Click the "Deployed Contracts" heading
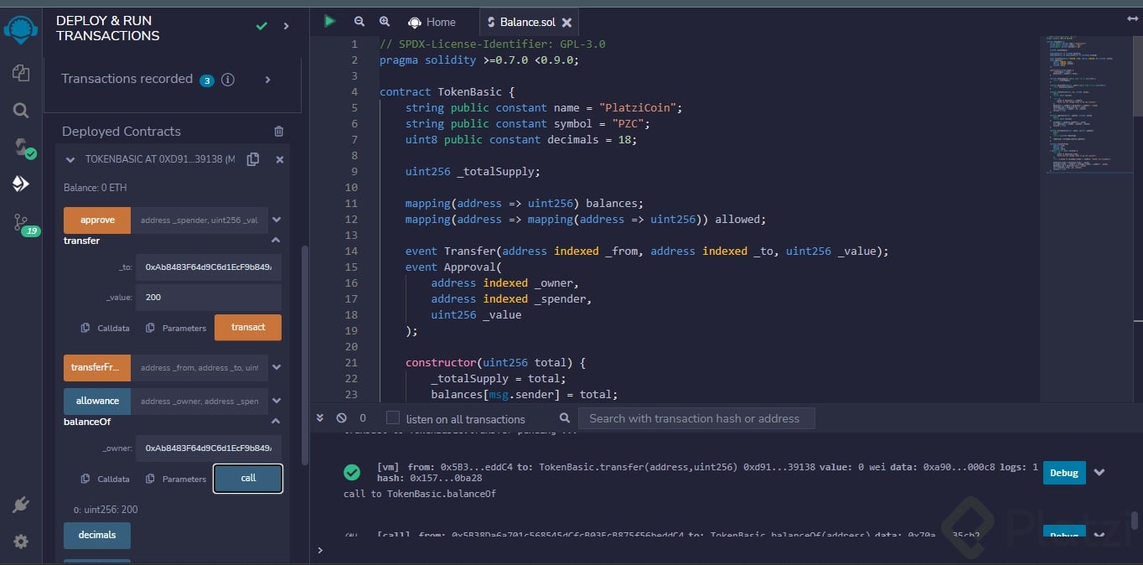Viewport: 1143px width, 565px height. (122, 132)
